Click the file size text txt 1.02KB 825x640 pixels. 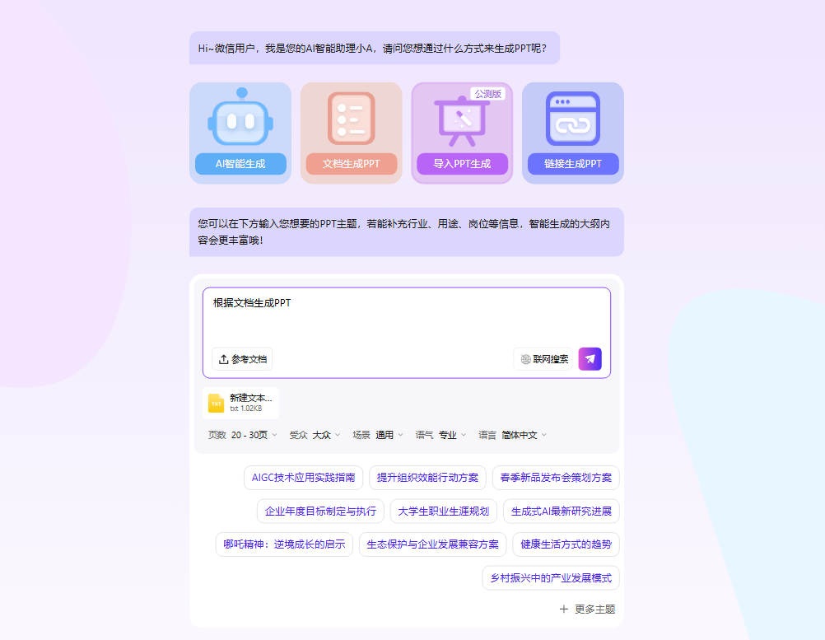click(245, 409)
